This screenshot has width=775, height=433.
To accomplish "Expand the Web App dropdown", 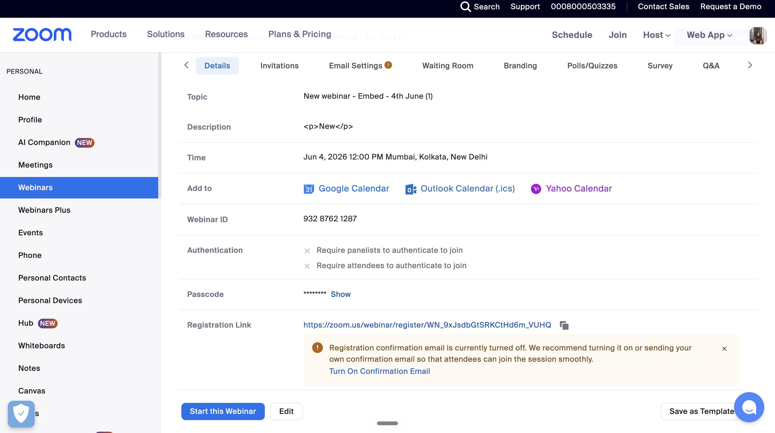I will click(709, 35).
